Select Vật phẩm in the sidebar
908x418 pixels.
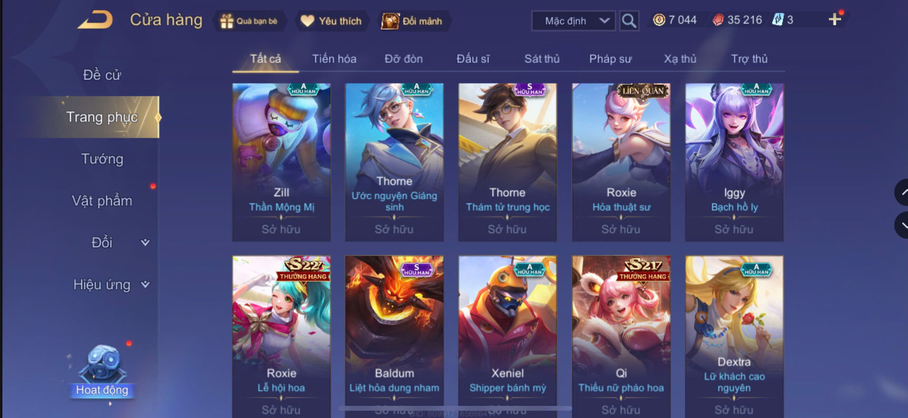point(102,201)
